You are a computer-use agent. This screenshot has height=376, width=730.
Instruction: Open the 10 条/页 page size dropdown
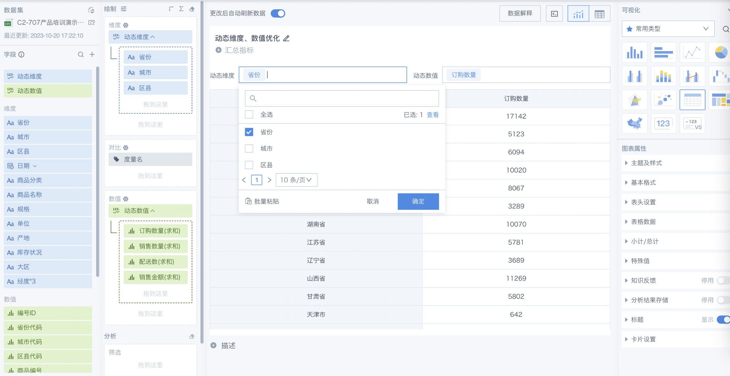296,180
